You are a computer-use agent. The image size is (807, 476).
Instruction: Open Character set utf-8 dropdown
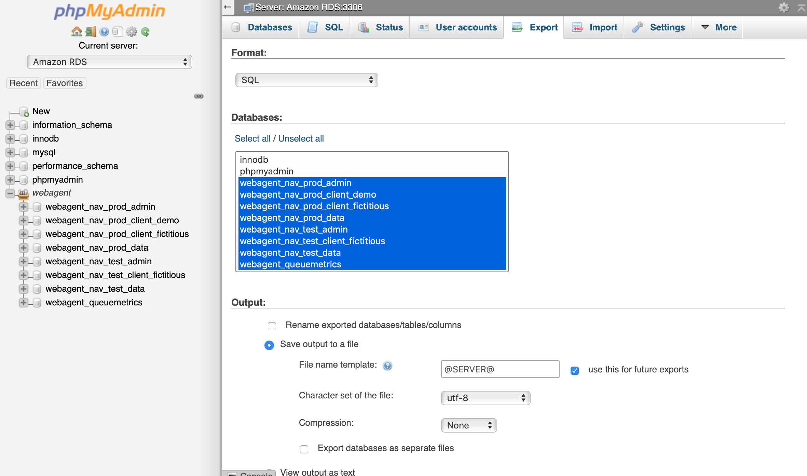[485, 398]
